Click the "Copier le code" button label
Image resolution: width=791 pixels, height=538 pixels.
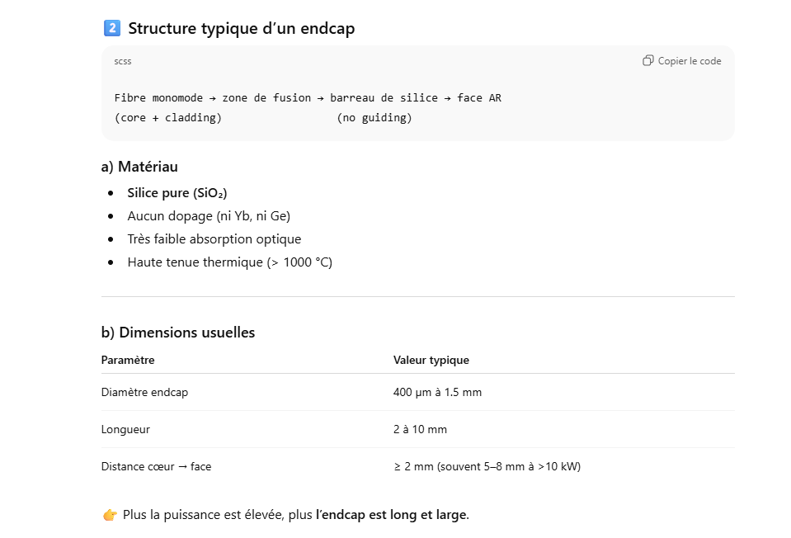(689, 61)
